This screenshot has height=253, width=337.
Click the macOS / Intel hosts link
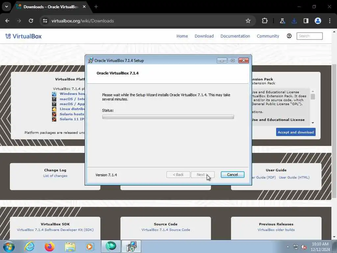72,99
